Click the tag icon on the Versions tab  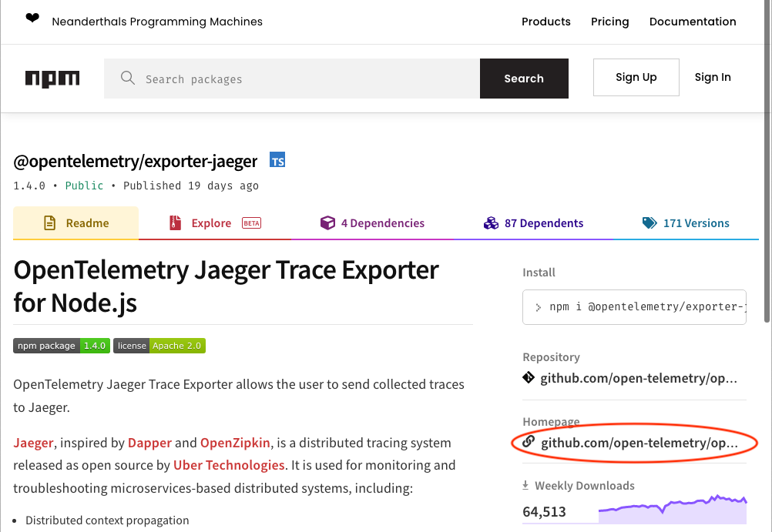pyautogui.click(x=649, y=223)
